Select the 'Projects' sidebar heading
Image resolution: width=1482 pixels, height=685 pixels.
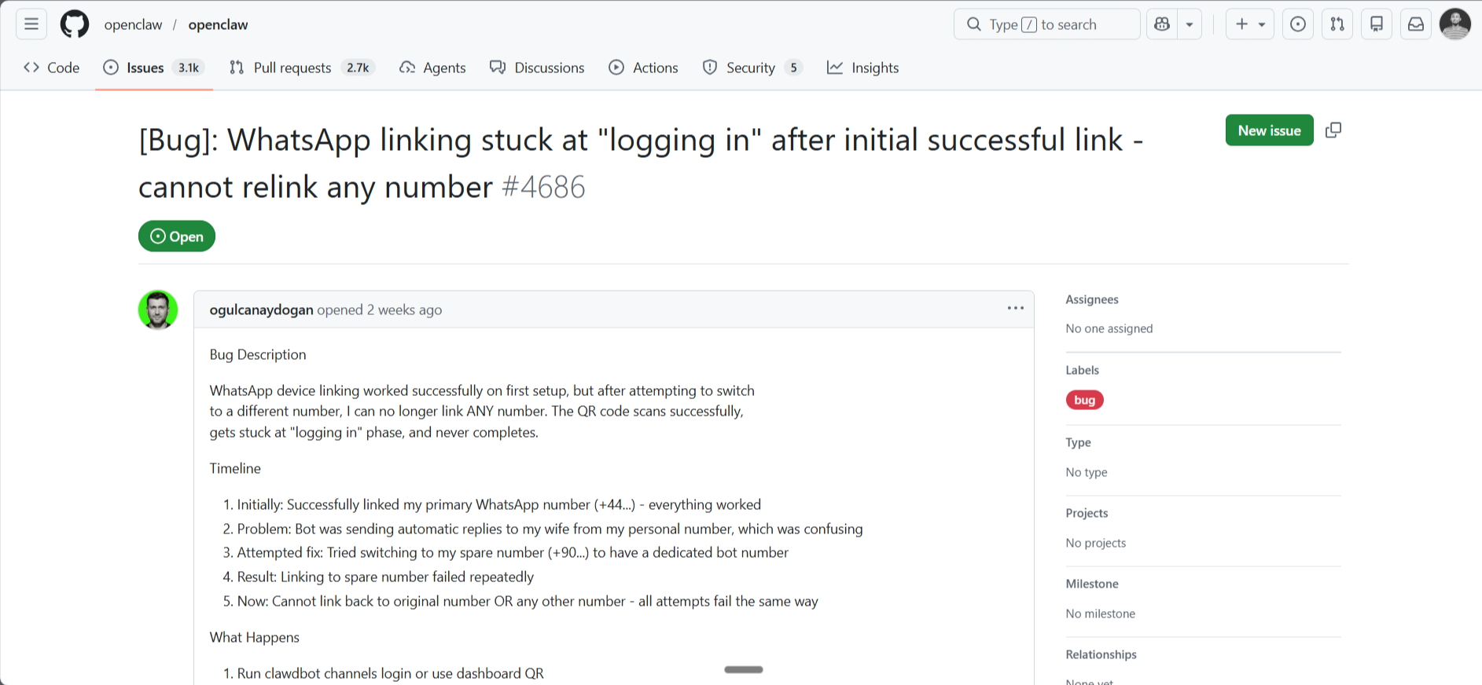click(1087, 513)
